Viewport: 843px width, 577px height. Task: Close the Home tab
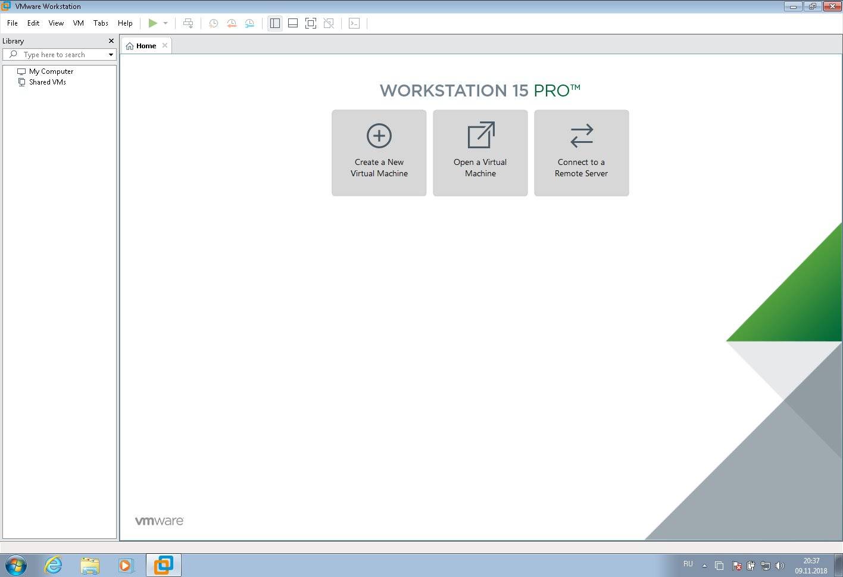[165, 45]
